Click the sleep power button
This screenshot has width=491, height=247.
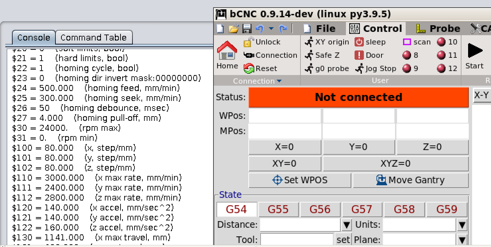pyautogui.click(x=370, y=42)
